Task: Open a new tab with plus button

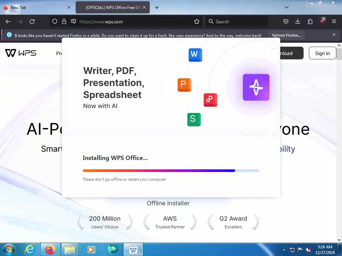Action: (157, 8)
